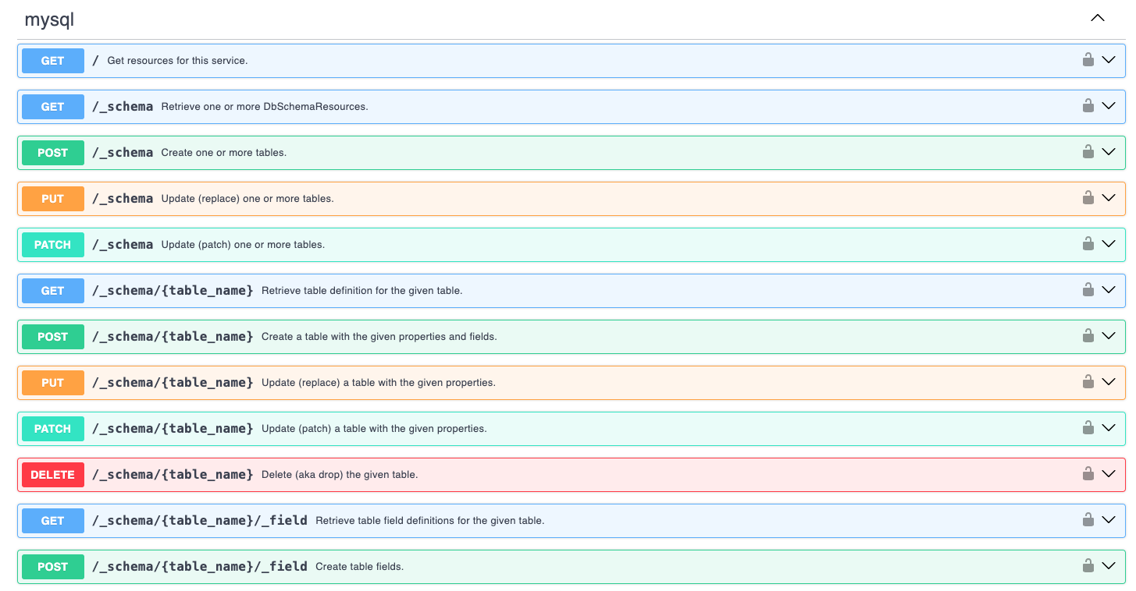Screen dimensions: 1136x591
Task: Expand the PATCH /_schema operation
Action: pyautogui.click(x=1109, y=244)
